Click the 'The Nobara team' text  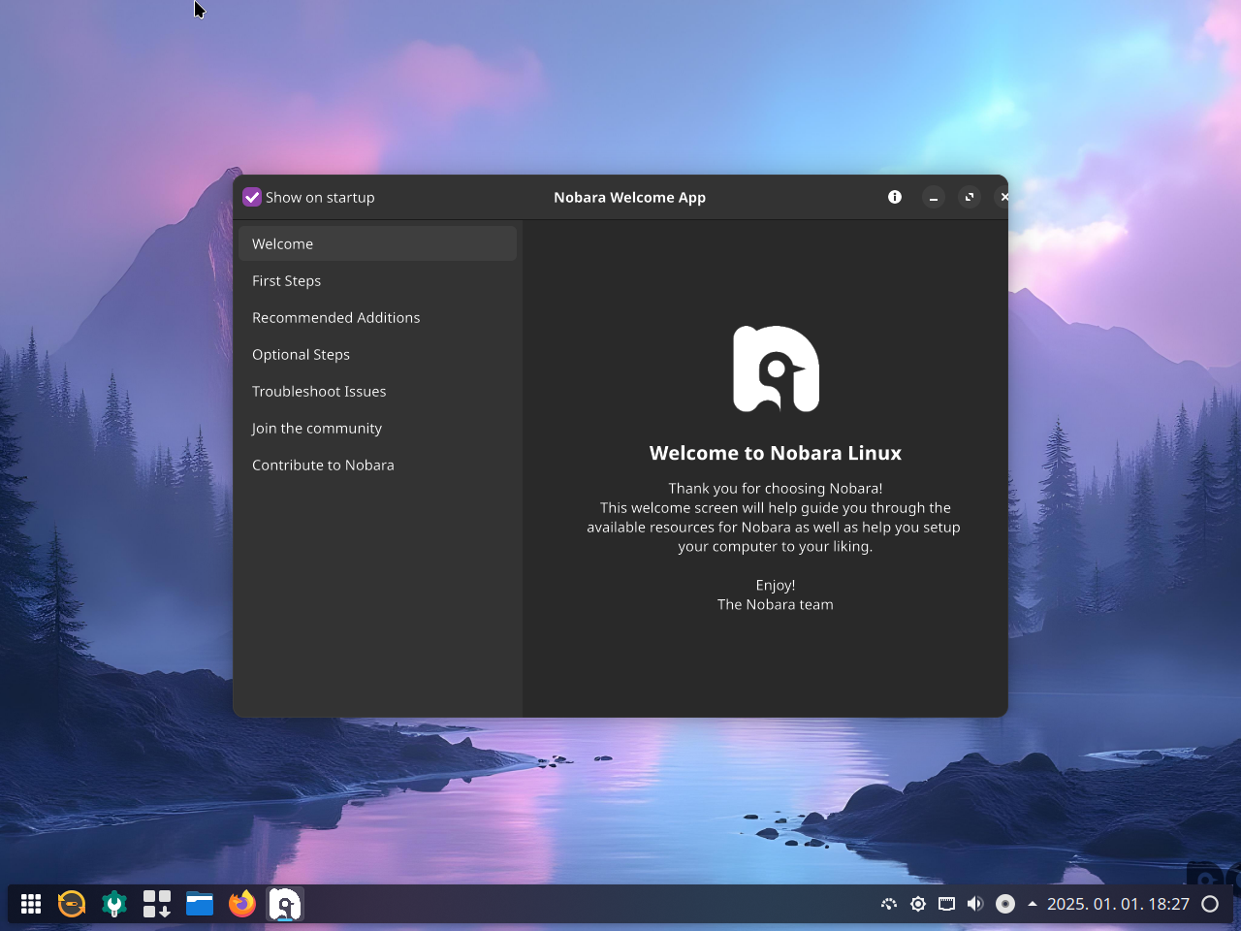[x=776, y=604]
